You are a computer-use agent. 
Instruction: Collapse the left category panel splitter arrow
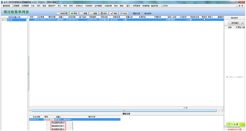pyautogui.click(x=29, y=73)
